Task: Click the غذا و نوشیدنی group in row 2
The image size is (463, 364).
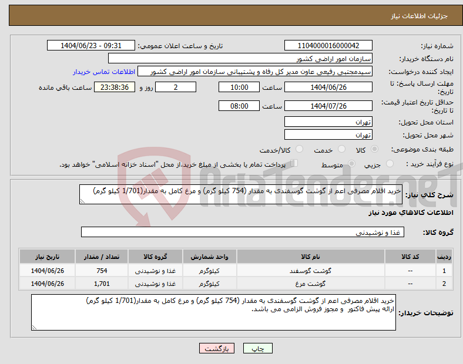Action: tap(155, 284)
